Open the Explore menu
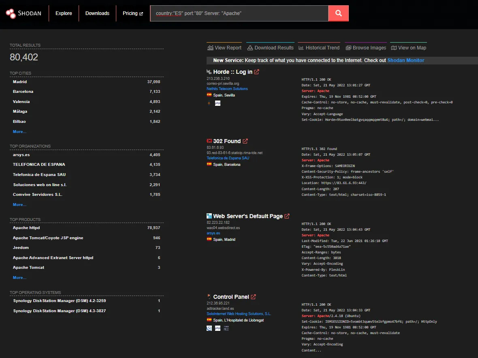This screenshot has height=358, width=478. [64, 13]
